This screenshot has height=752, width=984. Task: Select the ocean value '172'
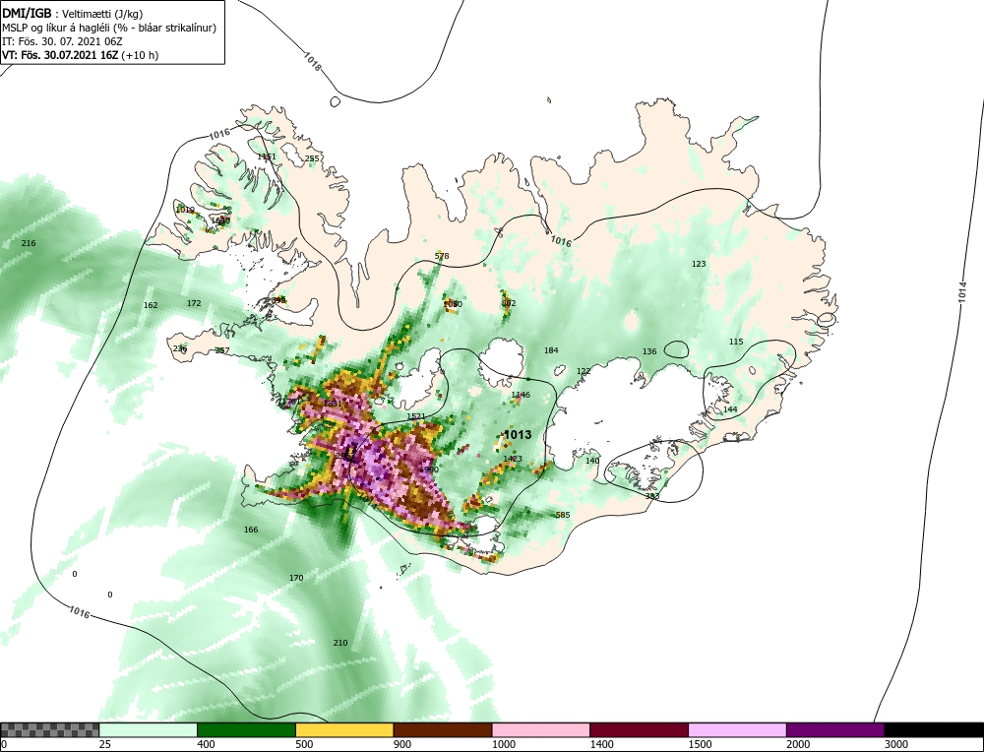coord(194,303)
